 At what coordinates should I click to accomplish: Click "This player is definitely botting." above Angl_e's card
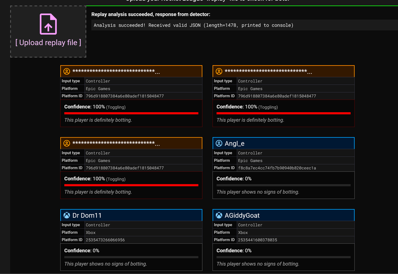tap(250, 120)
